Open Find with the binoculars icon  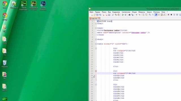(x=130, y=15)
